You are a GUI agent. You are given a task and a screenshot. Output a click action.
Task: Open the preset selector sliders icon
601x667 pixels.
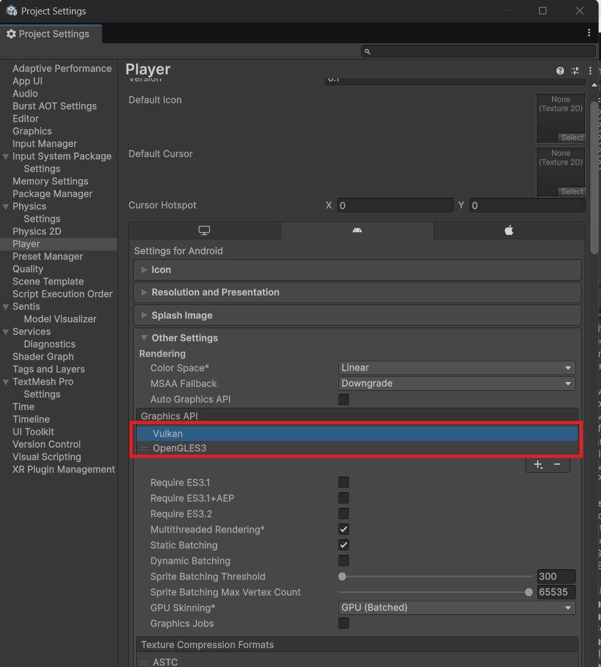tap(575, 71)
